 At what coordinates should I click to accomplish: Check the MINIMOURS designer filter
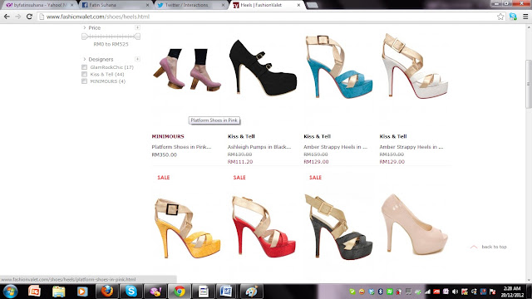(x=85, y=81)
